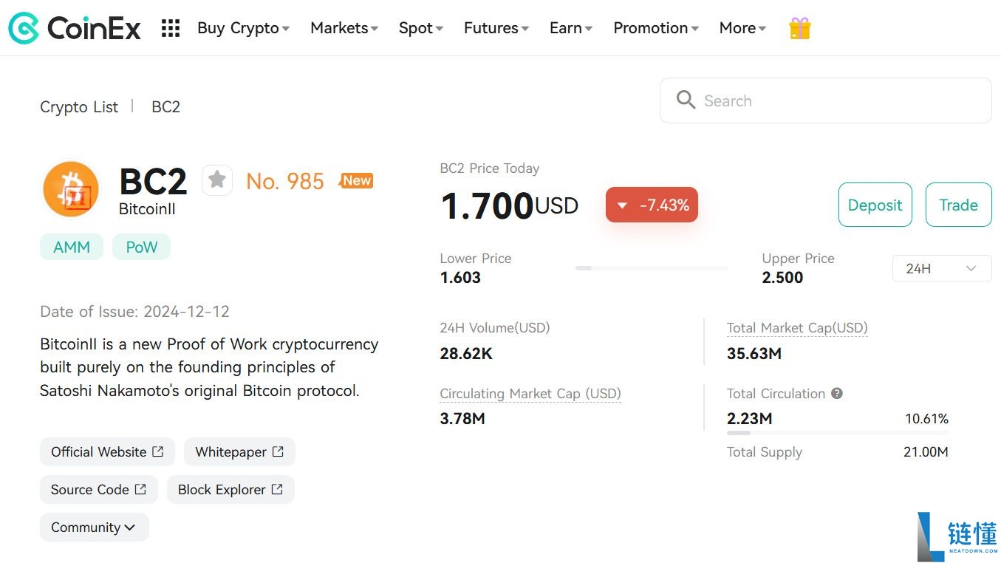Expand the Community links dropdown
Screen dimensions: 1001x563
(x=94, y=528)
